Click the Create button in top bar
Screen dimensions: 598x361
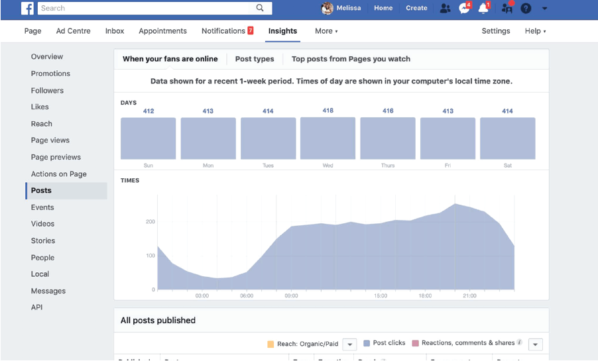[416, 9]
